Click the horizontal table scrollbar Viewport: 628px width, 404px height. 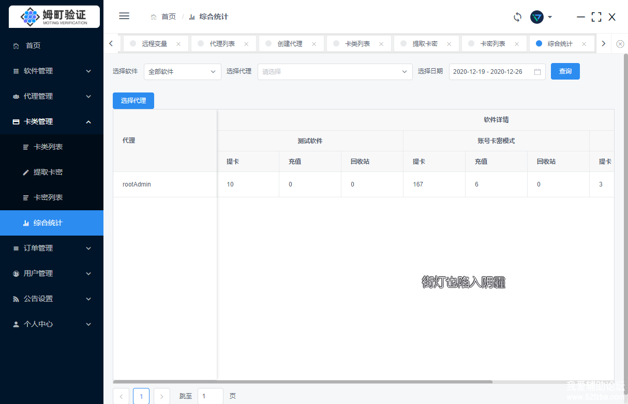(303, 382)
